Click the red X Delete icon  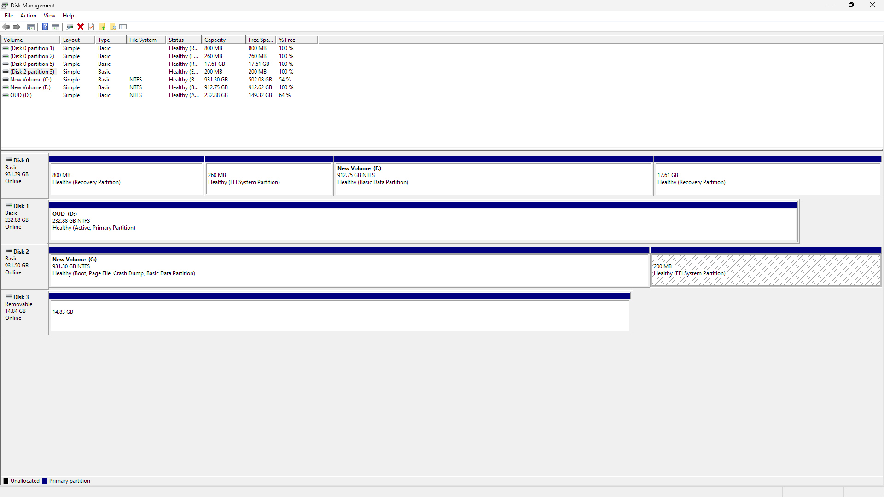click(81, 27)
